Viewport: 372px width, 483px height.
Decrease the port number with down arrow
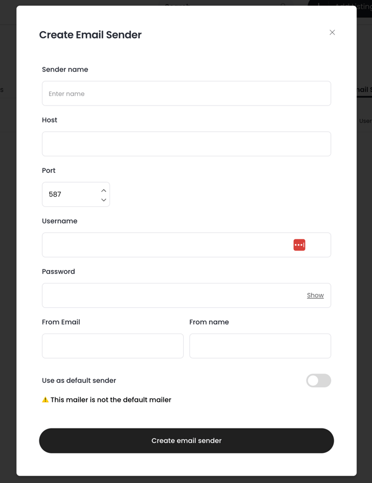point(104,200)
